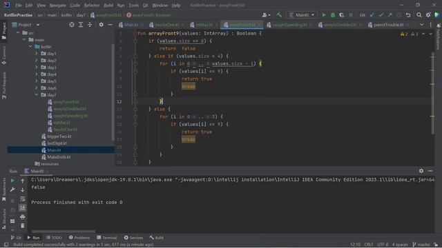Toggle scroll to end in console
442x248 pixels.
click(x=23, y=208)
